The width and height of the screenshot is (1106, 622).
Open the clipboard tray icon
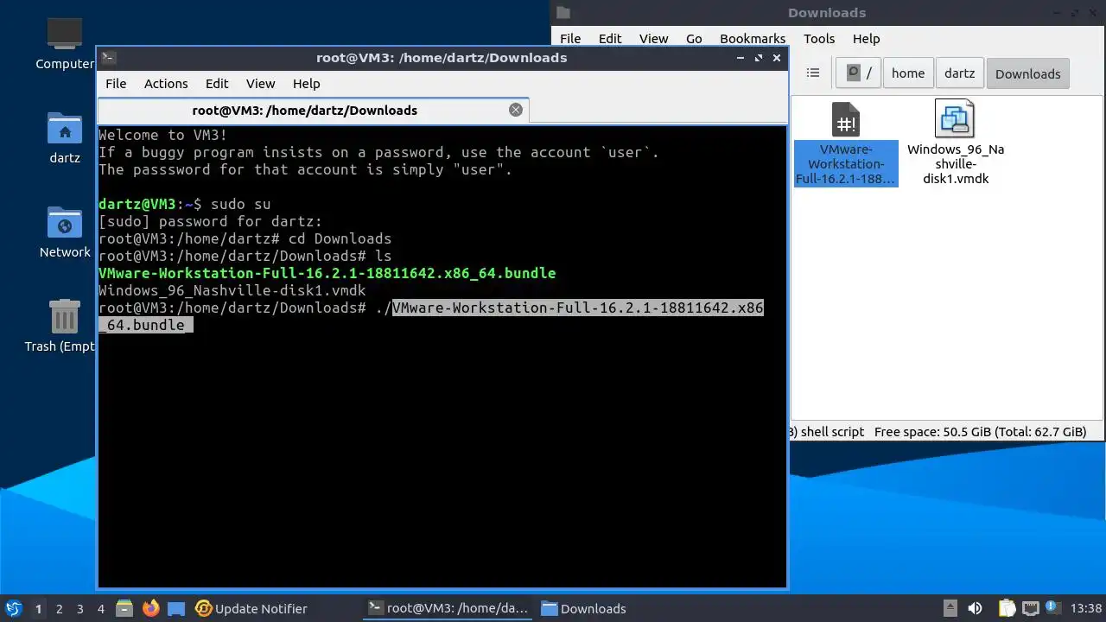click(x=1007, y=608)
